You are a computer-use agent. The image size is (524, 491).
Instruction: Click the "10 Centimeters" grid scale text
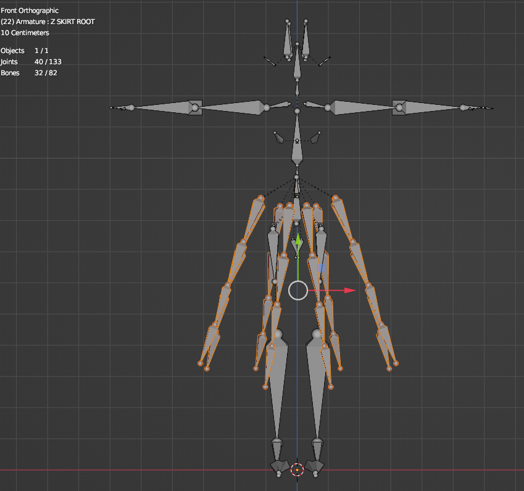click(x=25, y=33)
